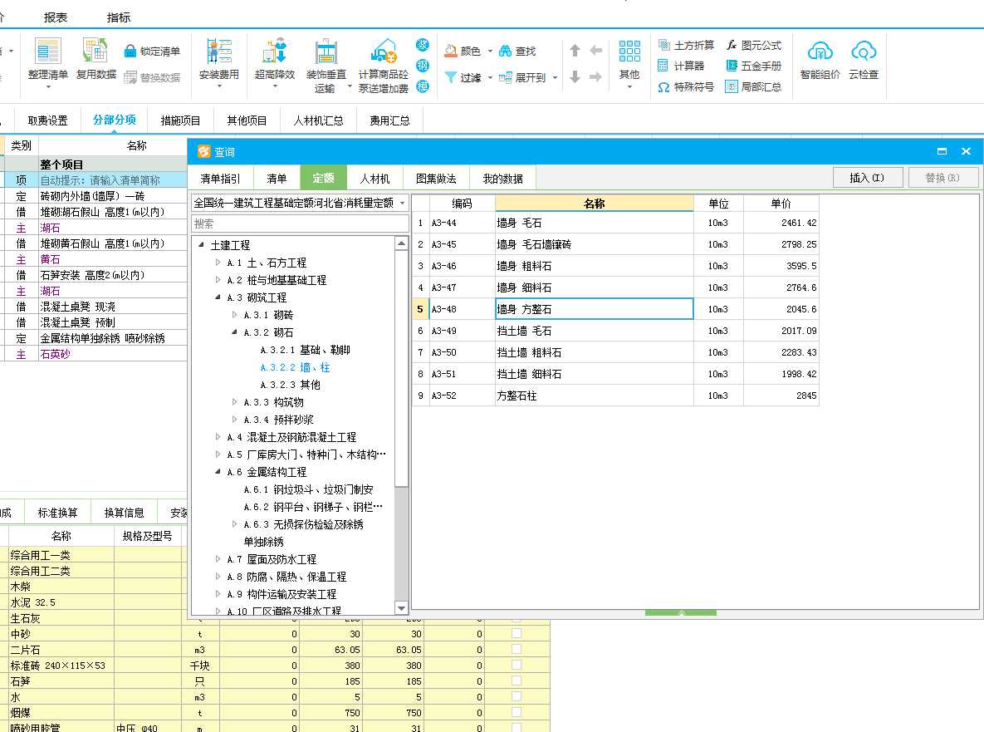
Task: Tick the checkbox in the 石笋 row
Action: [516, 680]
